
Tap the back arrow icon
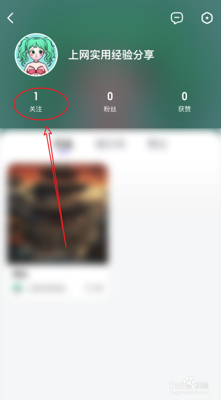point(10,18)
